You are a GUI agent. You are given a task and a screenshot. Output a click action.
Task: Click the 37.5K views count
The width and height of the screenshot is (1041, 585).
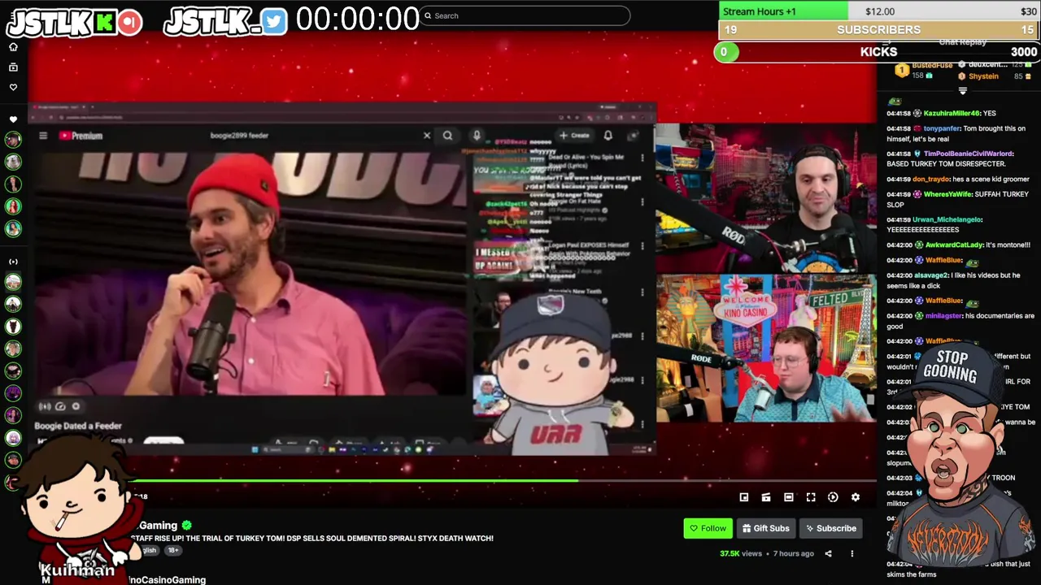(x=740, y=553)
